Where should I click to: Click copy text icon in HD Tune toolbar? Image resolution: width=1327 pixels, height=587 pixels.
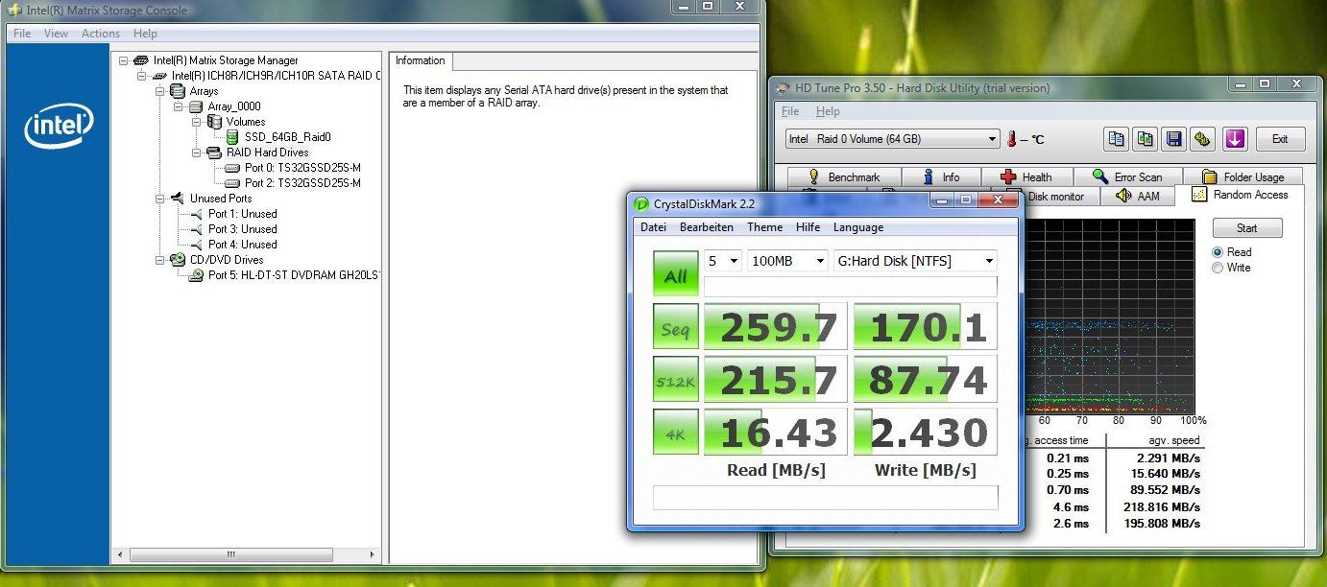[1116, 138]
